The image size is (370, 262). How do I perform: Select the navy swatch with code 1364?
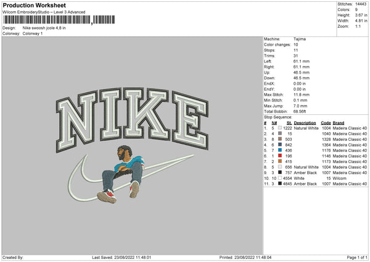(280, 145)
